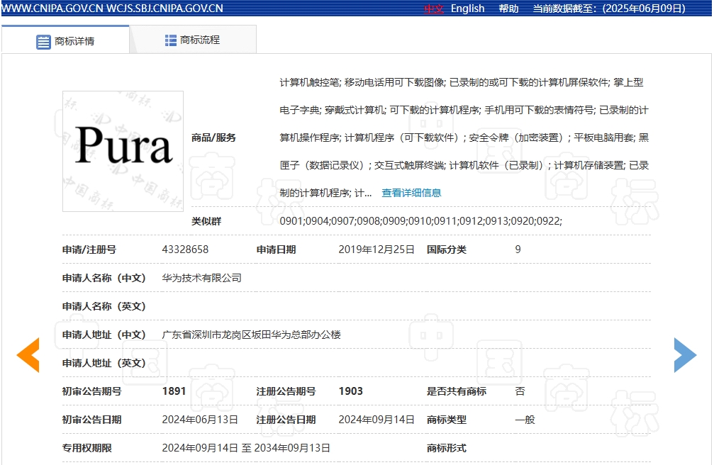
Task: Click the 商标详情 document icon
Action: point(43,41)
